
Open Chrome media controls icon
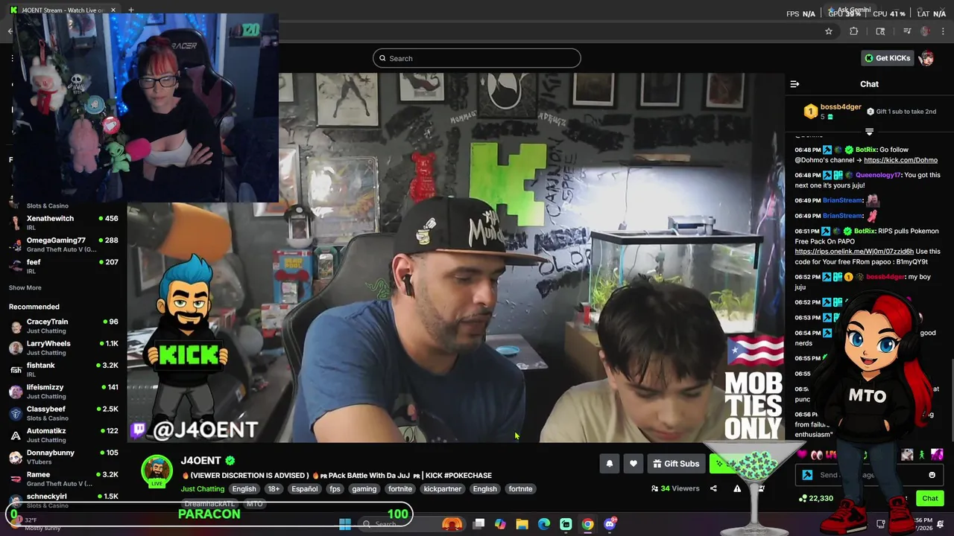pos(907,31)
